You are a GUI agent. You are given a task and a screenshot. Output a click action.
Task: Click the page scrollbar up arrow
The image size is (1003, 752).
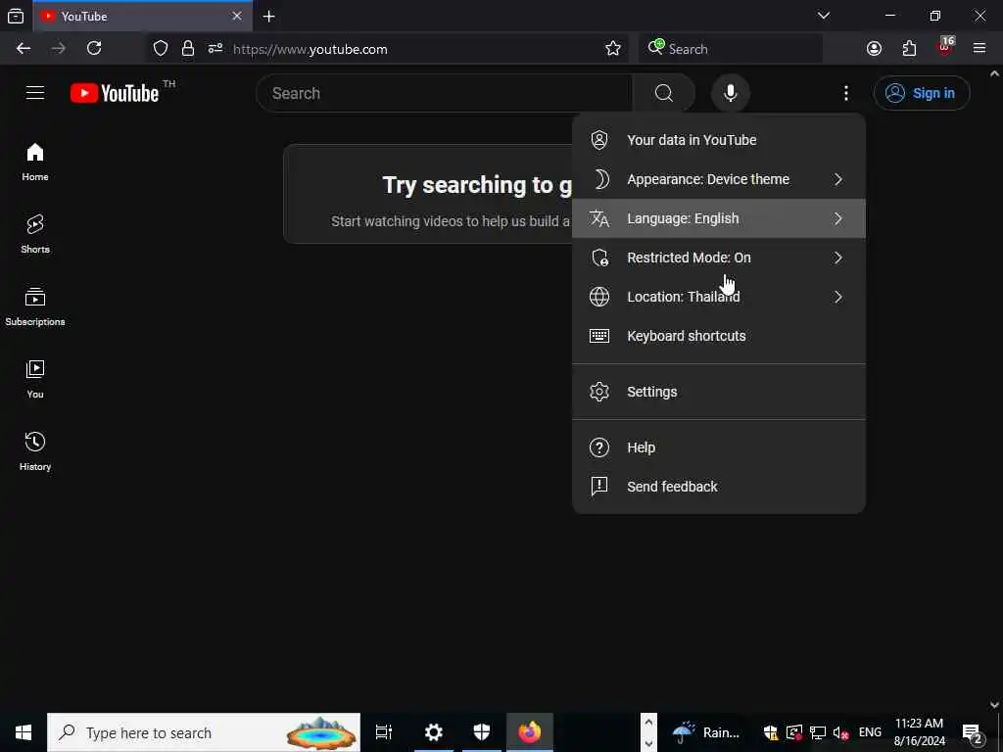pyautogui.click(x=994, y=73)
